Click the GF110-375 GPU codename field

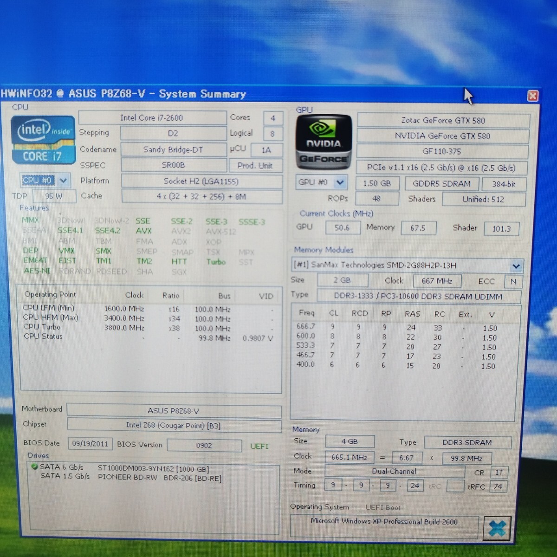tap(442, 151)
